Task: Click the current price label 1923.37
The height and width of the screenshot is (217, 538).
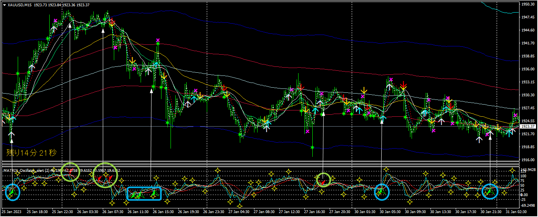Action: (x=528, y=127)
